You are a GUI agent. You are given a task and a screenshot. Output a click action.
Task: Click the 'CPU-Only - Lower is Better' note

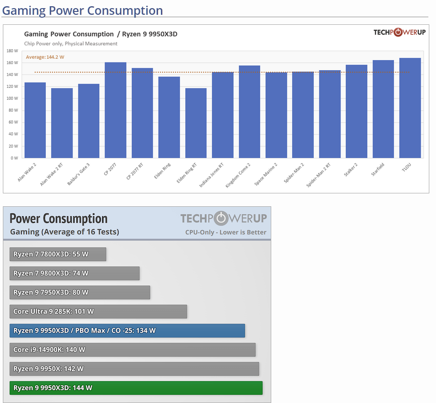pyautogui.click(x=226, y=232)
